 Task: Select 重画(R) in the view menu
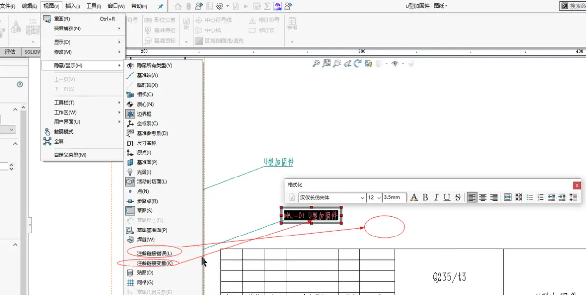point(83,19)
